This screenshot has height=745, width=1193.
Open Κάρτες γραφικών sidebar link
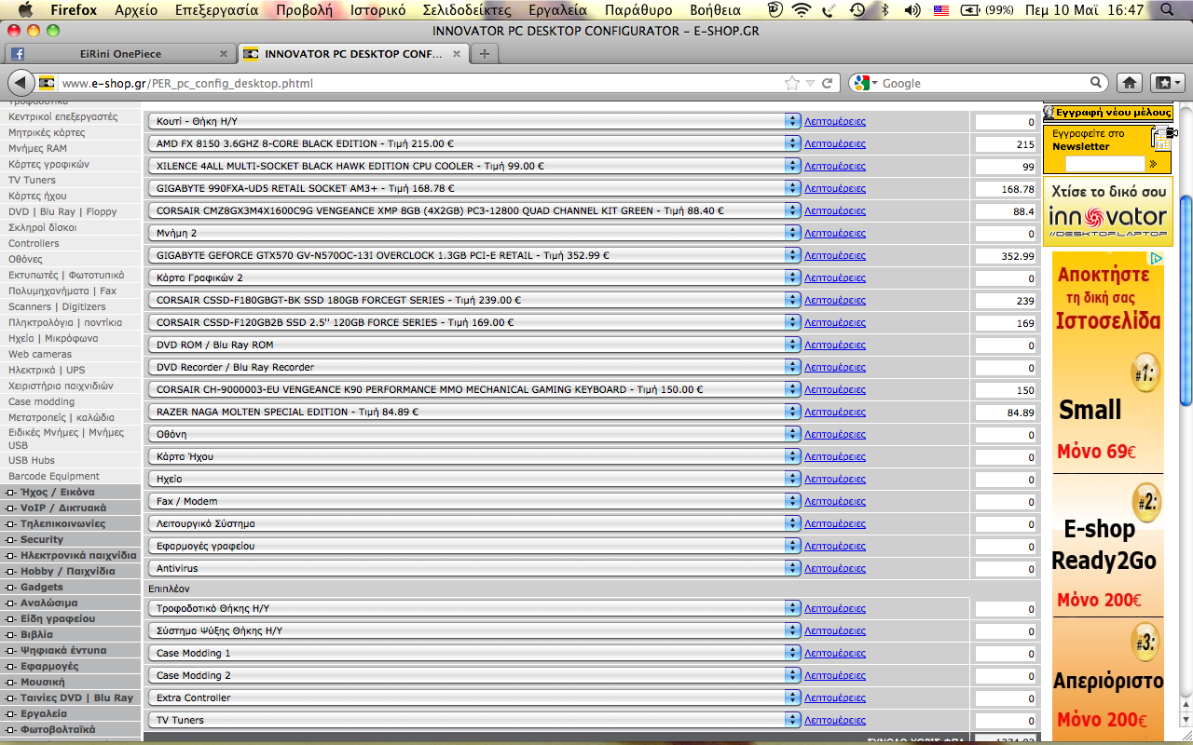[x=48, y=164]
